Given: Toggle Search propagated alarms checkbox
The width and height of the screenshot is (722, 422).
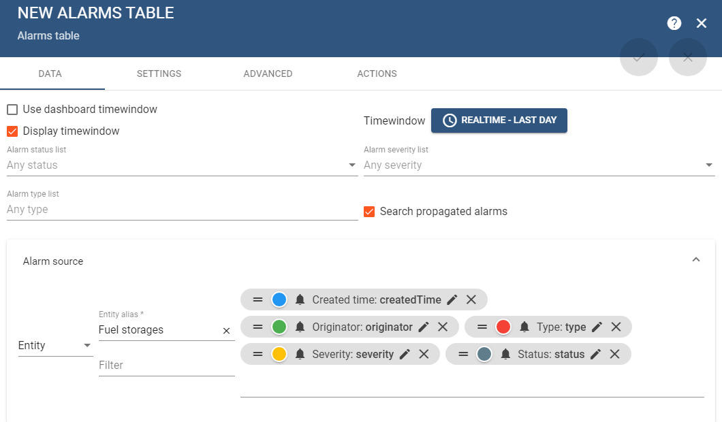Looking at the screenshot, I should coord(369,212).
